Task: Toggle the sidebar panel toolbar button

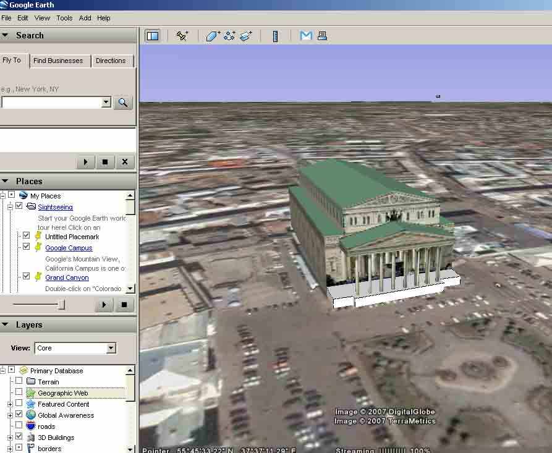Action: tap(153, 36)
